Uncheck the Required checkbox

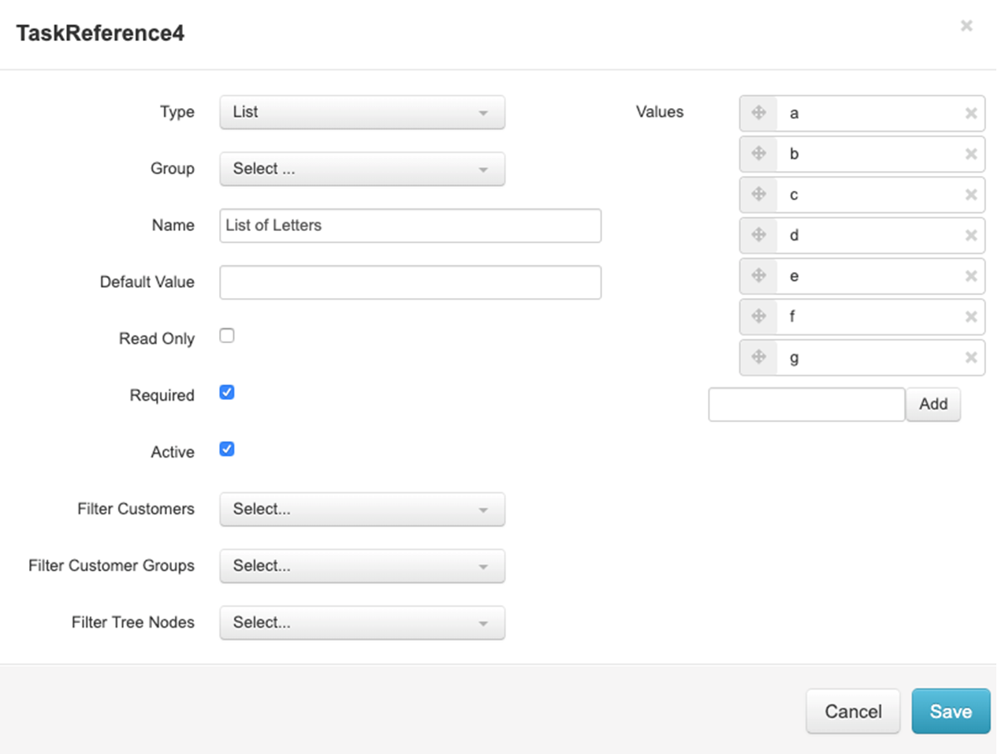(x=227, y=393)
